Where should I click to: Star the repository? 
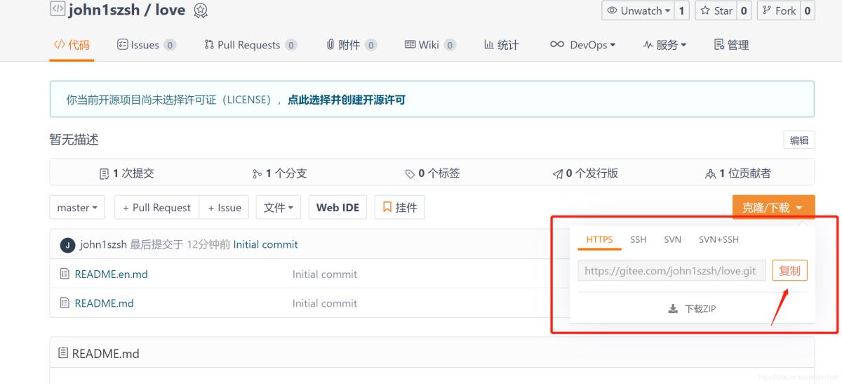(716, 11)
